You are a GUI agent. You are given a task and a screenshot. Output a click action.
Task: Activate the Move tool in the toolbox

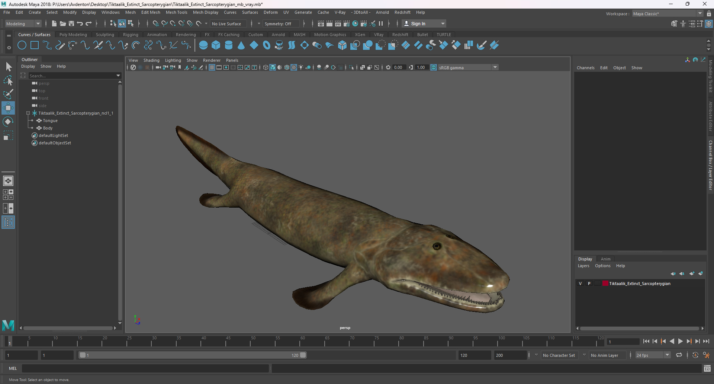click(x=8, y=108)
